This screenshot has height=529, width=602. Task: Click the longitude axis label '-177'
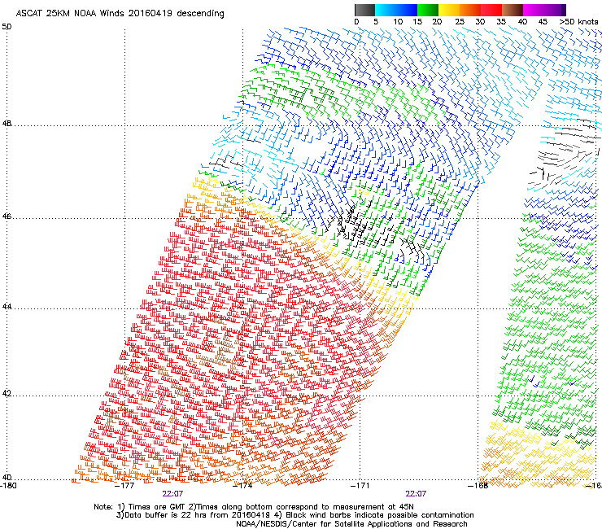[x=124, y=486]
